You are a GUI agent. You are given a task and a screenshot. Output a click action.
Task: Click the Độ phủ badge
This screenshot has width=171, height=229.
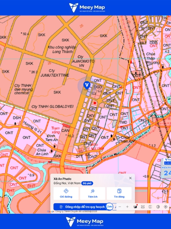pos(87,183)
